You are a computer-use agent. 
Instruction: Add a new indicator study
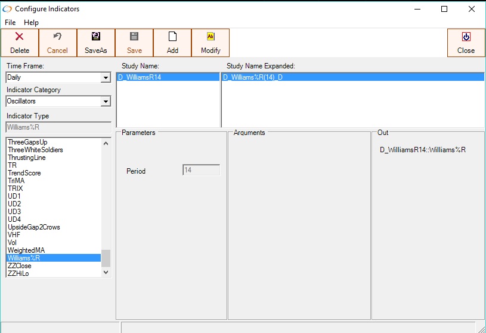(172, 42)
